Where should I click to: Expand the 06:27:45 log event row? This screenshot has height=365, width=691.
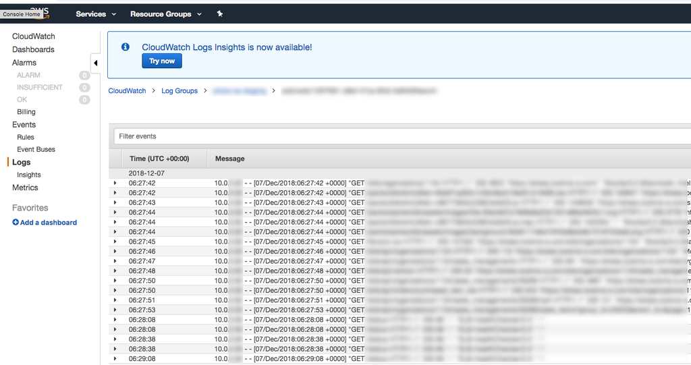click(x=115, y=242)
